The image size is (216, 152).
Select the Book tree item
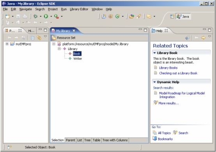pyautogui.click(x=77, y=54)
